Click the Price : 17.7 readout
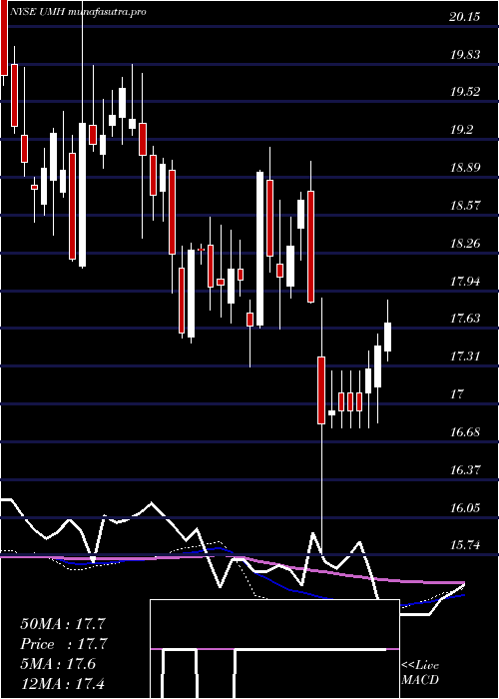The width and height of the screenshot is (499, 699). coord(64,644)
